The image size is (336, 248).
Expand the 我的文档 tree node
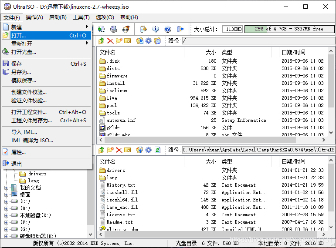6,188
